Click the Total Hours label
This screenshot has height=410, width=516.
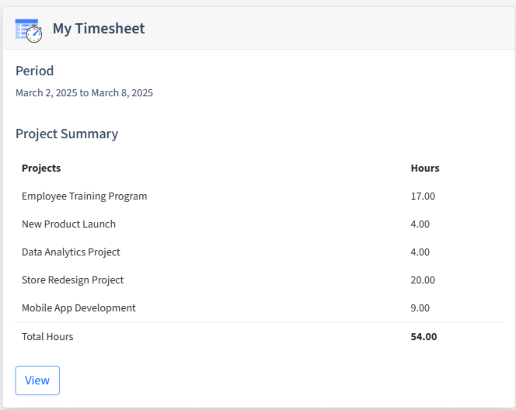[x=47, y=337]
